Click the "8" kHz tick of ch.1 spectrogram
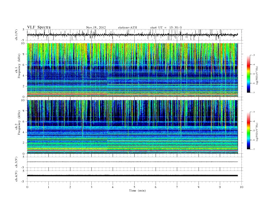Viewport: 272px width, 210px height. click(24, 54)
